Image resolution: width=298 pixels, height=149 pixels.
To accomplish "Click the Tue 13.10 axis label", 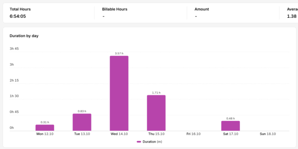I will (x=82, y=134).
